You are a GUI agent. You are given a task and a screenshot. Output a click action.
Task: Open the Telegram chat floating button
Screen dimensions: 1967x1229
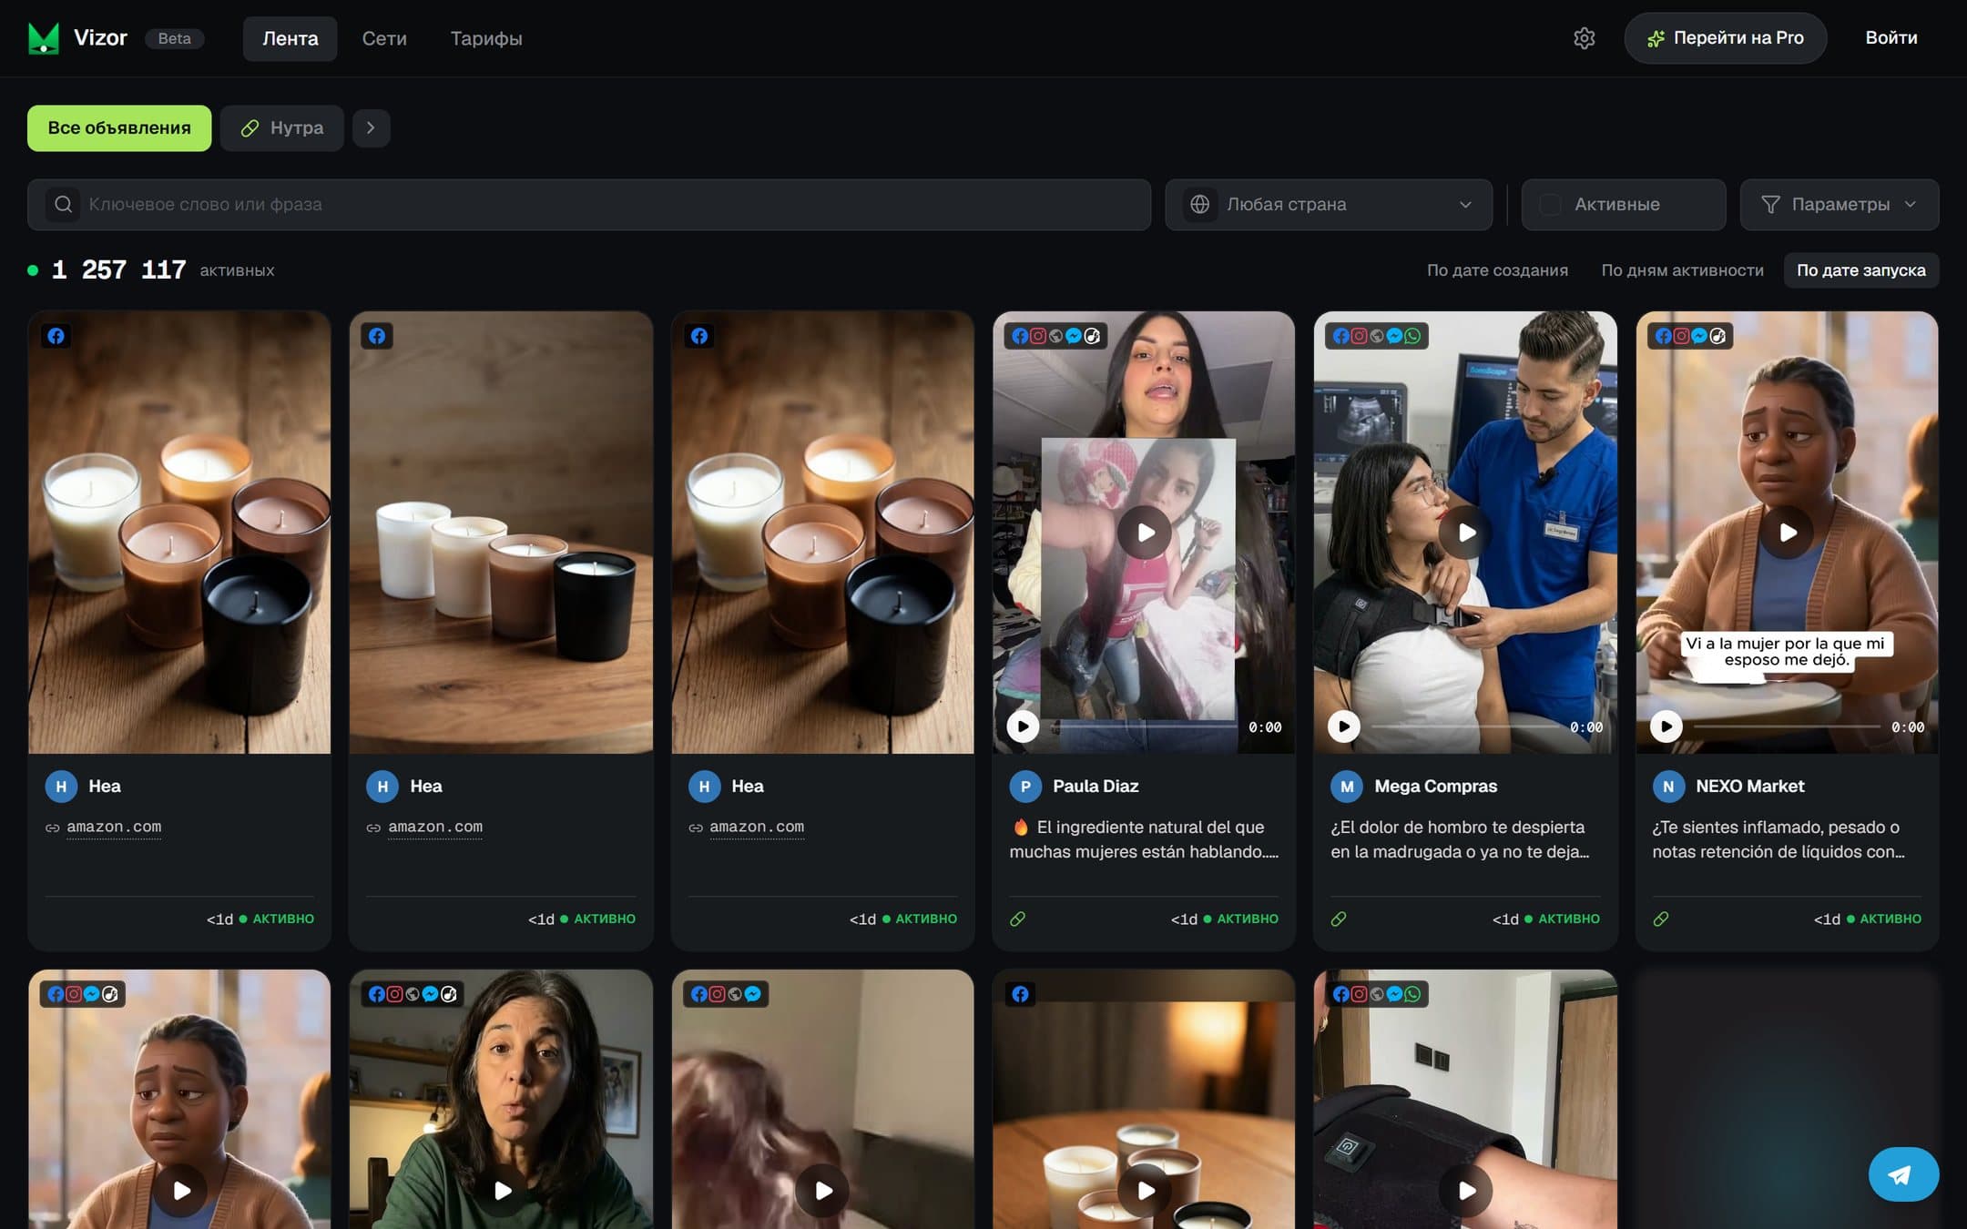pyautogui.click(x=1903, y=1174)
